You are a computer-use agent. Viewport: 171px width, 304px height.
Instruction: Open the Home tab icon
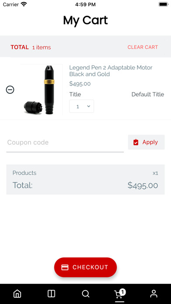17,294
